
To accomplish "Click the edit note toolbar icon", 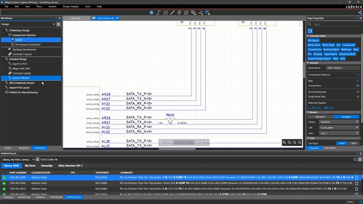I will [186, 13].
